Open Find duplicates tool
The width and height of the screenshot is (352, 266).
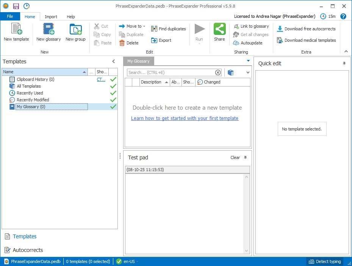[169, 29]
